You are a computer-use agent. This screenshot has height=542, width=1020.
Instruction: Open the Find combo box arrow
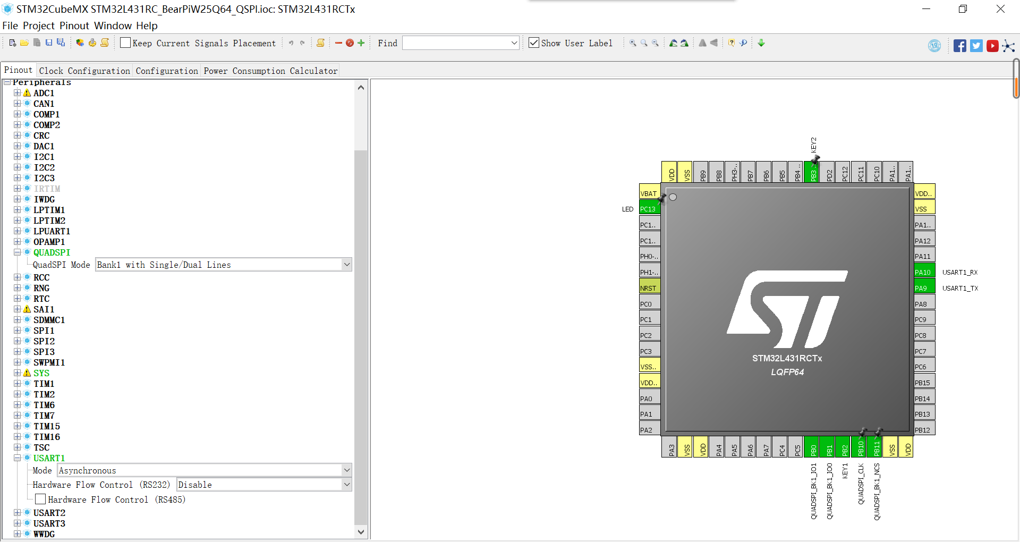tap(514, 43)
